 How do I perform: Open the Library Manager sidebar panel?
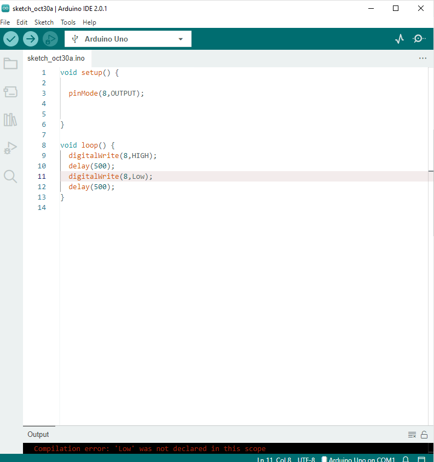[10, 120]
